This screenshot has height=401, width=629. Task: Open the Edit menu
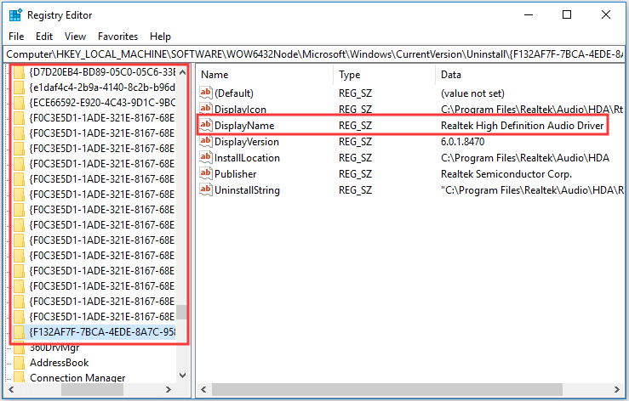tap(44, 37)
